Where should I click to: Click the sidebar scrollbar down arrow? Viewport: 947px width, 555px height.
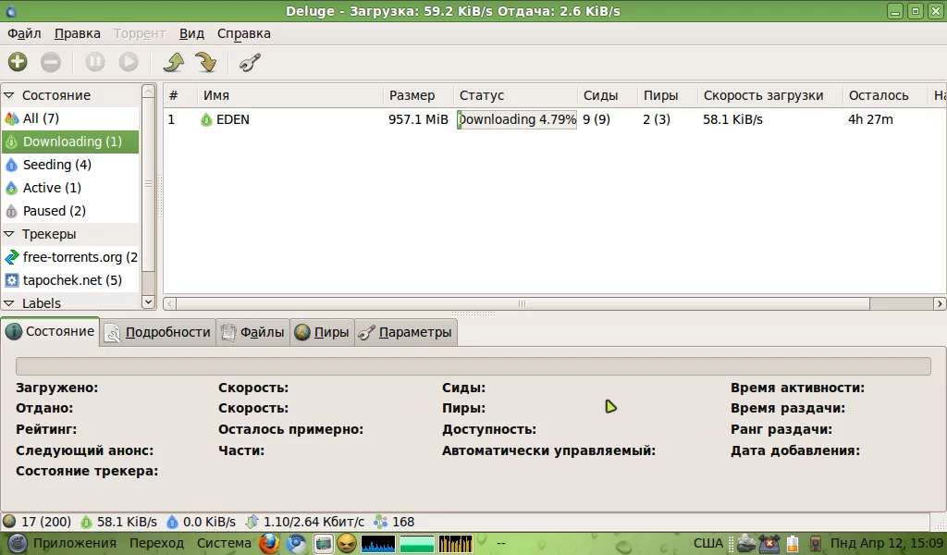tap(148, 302)
